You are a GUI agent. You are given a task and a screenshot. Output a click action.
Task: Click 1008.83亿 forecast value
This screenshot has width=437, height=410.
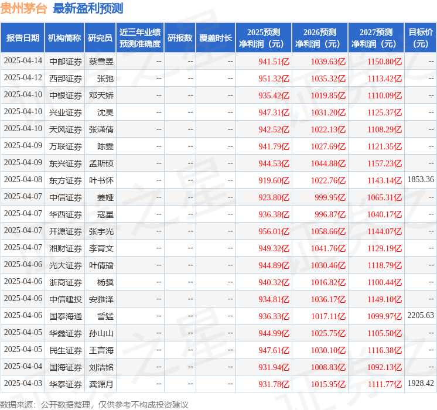pyautogui.click(x=328, y=367)
